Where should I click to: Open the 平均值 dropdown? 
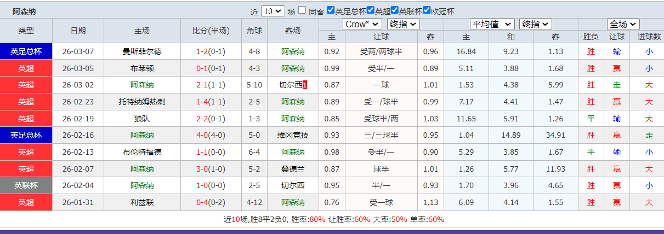click(x=492, y=24)
